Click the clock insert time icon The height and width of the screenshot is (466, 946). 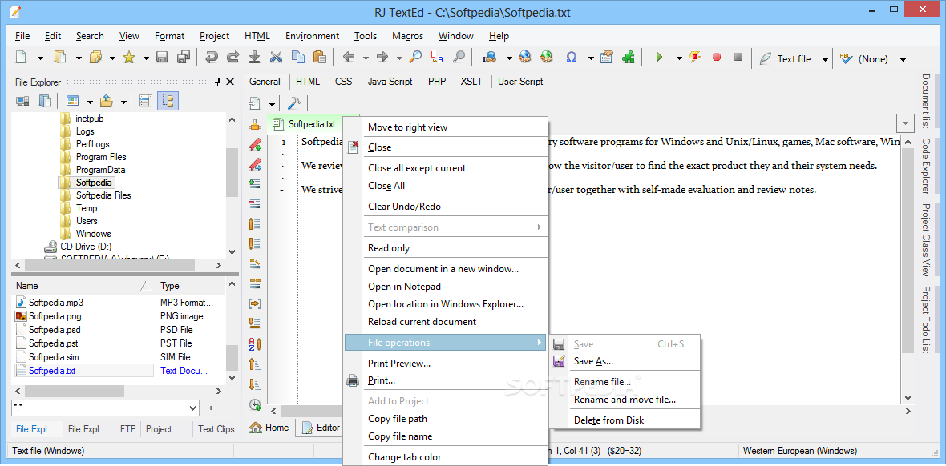(x=255, y=404)
